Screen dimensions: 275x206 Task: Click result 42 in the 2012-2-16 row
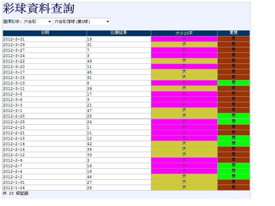[90, 144]
